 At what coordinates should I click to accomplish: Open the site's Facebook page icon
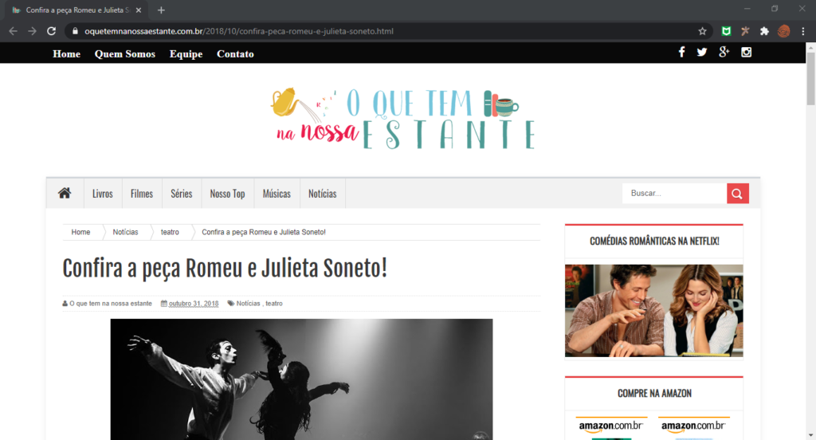tap(682, 52)
